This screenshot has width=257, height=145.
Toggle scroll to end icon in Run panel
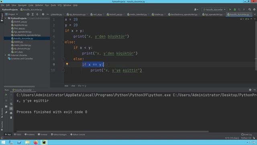click(11, 108)
